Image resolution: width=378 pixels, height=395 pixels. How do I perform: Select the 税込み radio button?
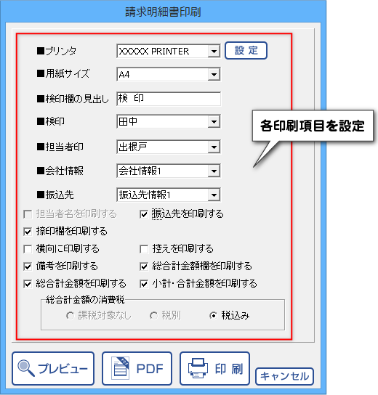(x=213, y=316)
